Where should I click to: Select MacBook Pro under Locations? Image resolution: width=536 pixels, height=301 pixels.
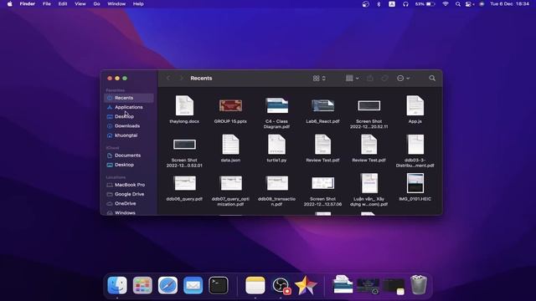click(128, 185)
